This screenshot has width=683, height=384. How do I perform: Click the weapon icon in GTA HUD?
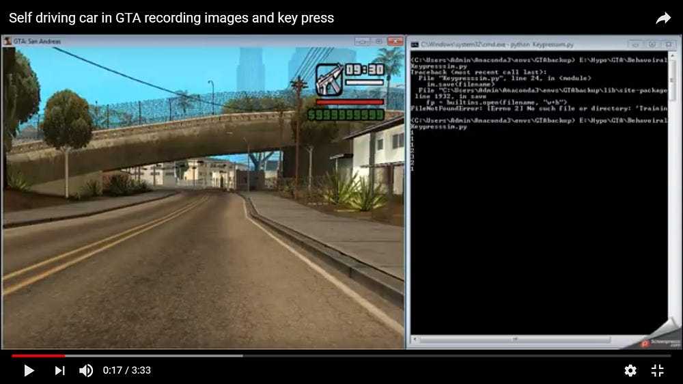pos(329,80)
